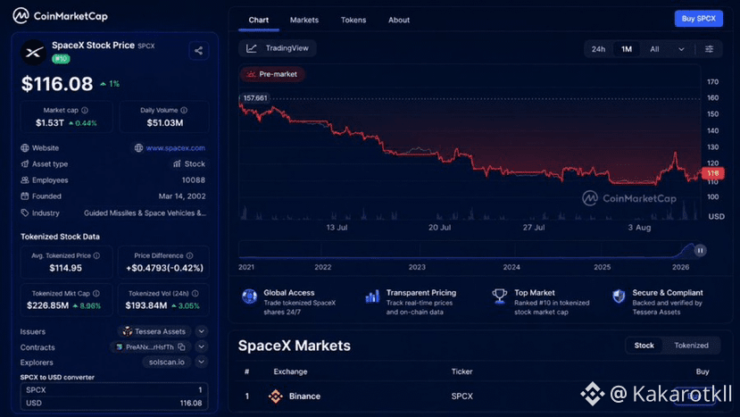Image resolution: width=740 pixels, height=417 pixels.
Task: Expand the Explorers dropdown chevron
Action: coord(202,362)
